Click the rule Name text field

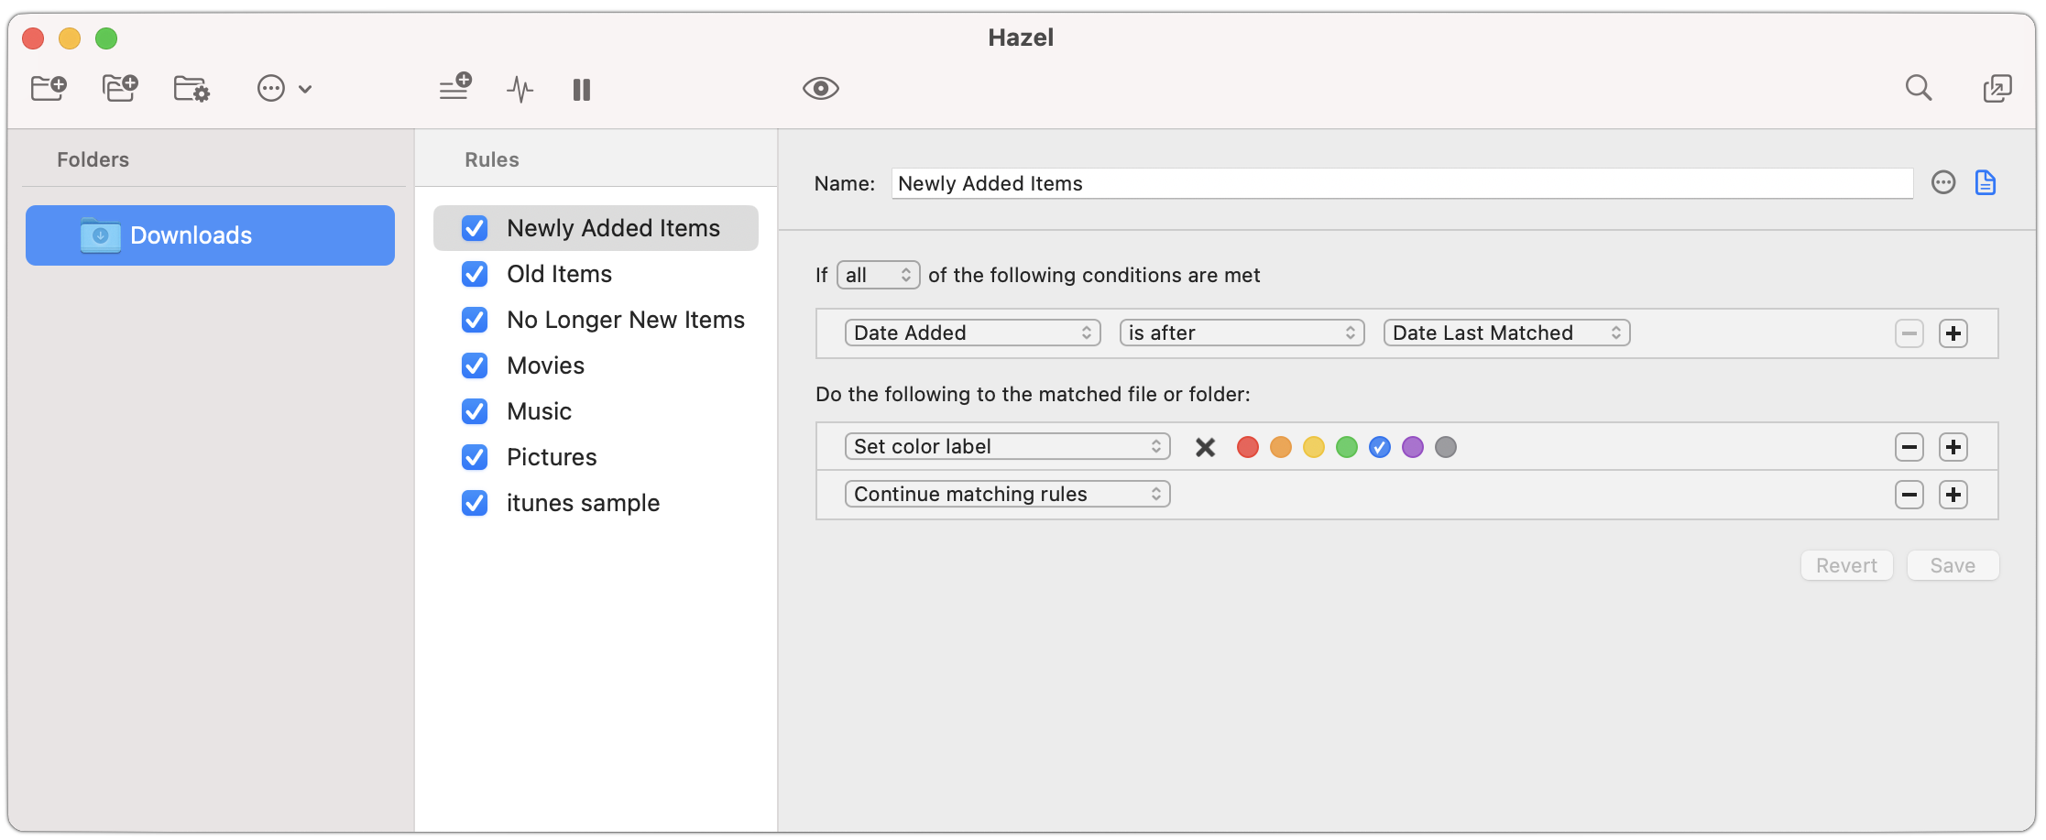(x=1400, y=183)
